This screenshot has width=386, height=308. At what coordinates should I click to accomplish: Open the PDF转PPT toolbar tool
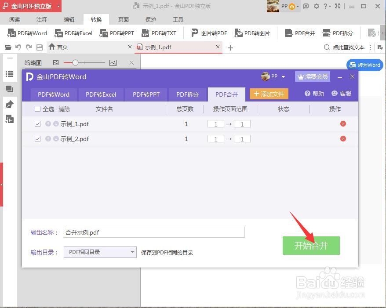pos(117,33)
